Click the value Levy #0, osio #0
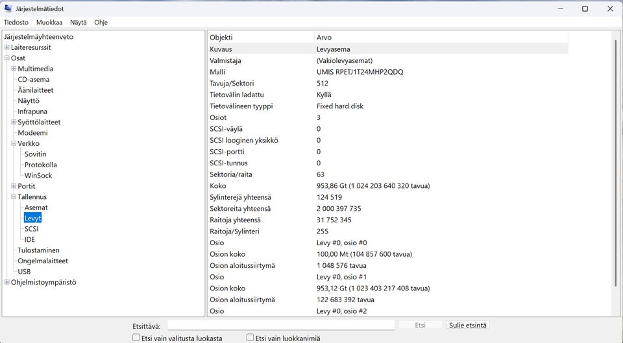623x343 pixels. coord(342,242)
